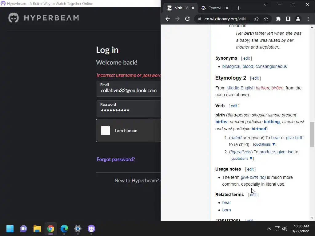Open the give rise link
The image size is (315, 236).
click(x=285, y=152)
